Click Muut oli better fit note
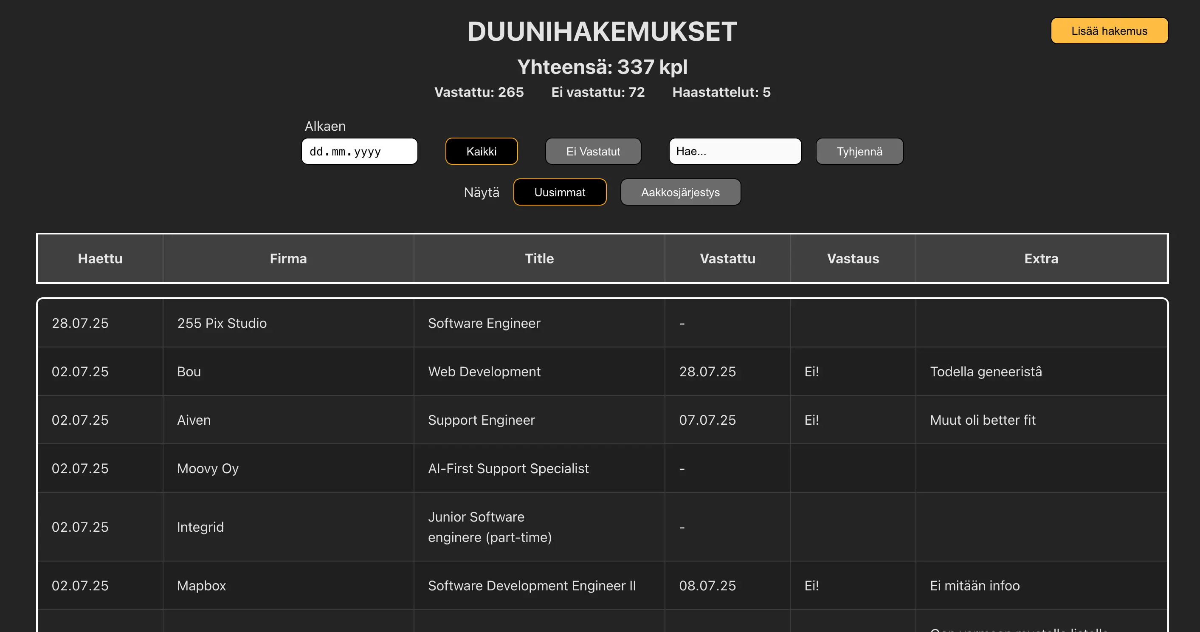This screenshot has width=1200, height=632. pos(983,420)
